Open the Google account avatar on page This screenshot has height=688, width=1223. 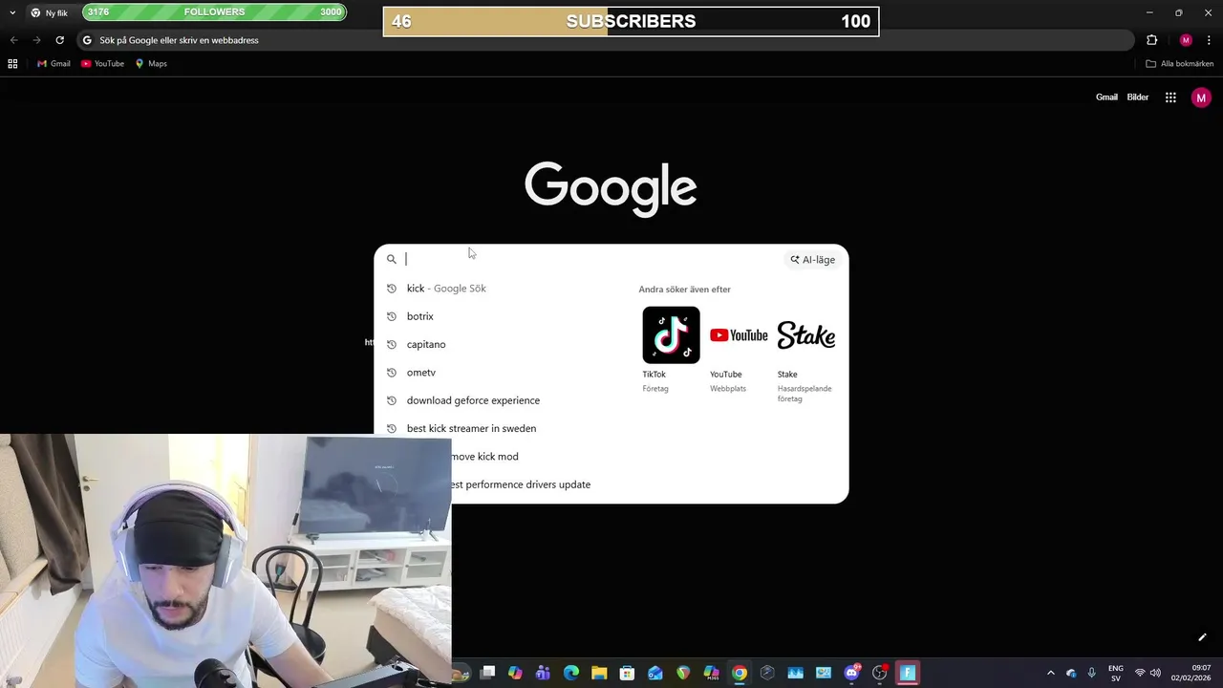pyautogui.click(x=1201, y=97)
